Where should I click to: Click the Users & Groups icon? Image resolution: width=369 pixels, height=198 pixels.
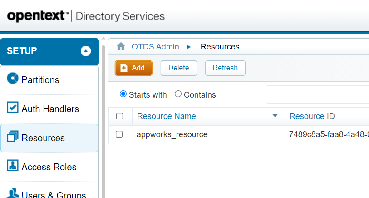click(x=13, y=193)
